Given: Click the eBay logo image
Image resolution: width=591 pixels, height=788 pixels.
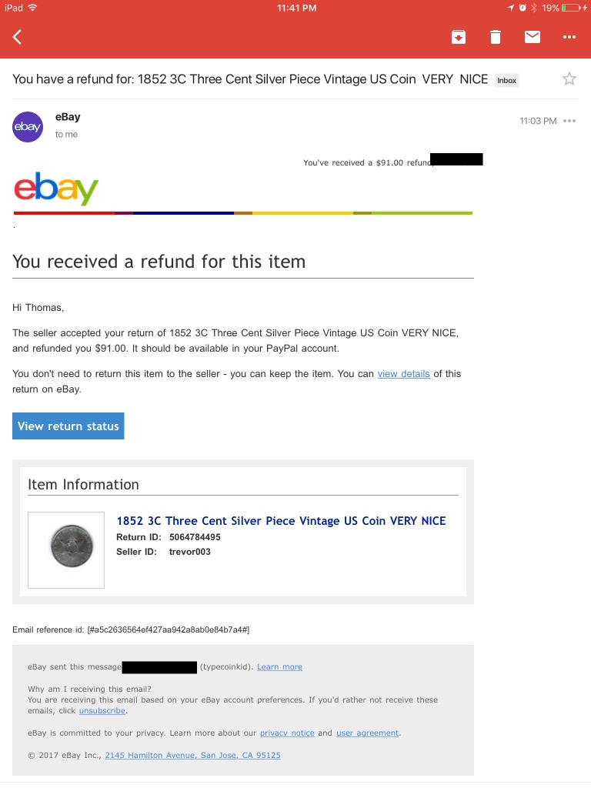Looking at the screenshot, I should [x=56, y=188].
